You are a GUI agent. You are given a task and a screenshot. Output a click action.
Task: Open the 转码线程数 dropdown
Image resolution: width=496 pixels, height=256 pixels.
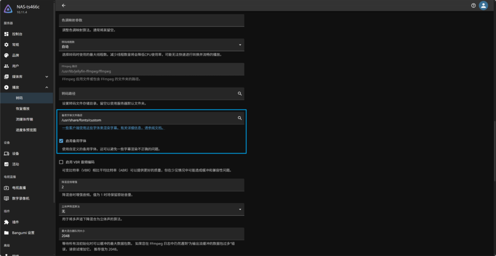coord(151,45)
